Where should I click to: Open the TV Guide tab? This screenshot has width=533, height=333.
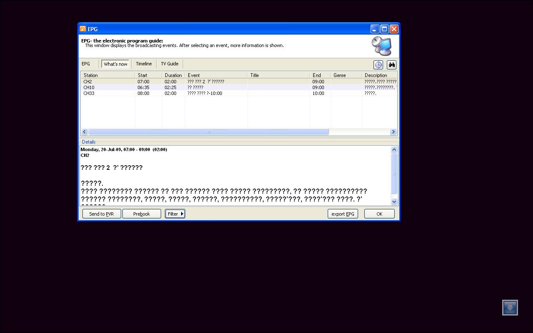tap(169, 64)
